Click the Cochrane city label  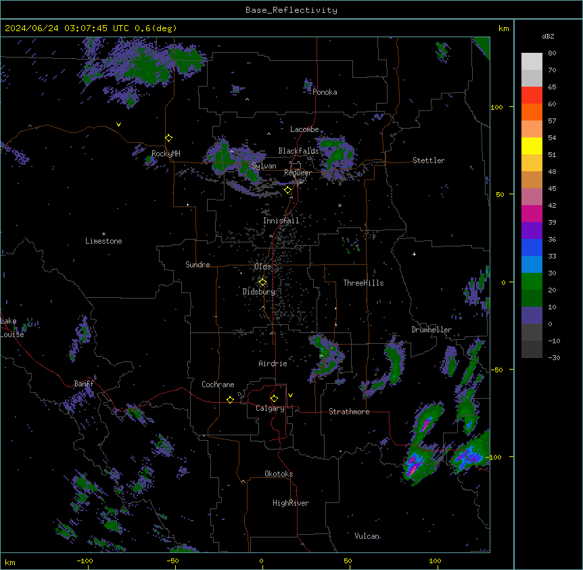[218, 385]
